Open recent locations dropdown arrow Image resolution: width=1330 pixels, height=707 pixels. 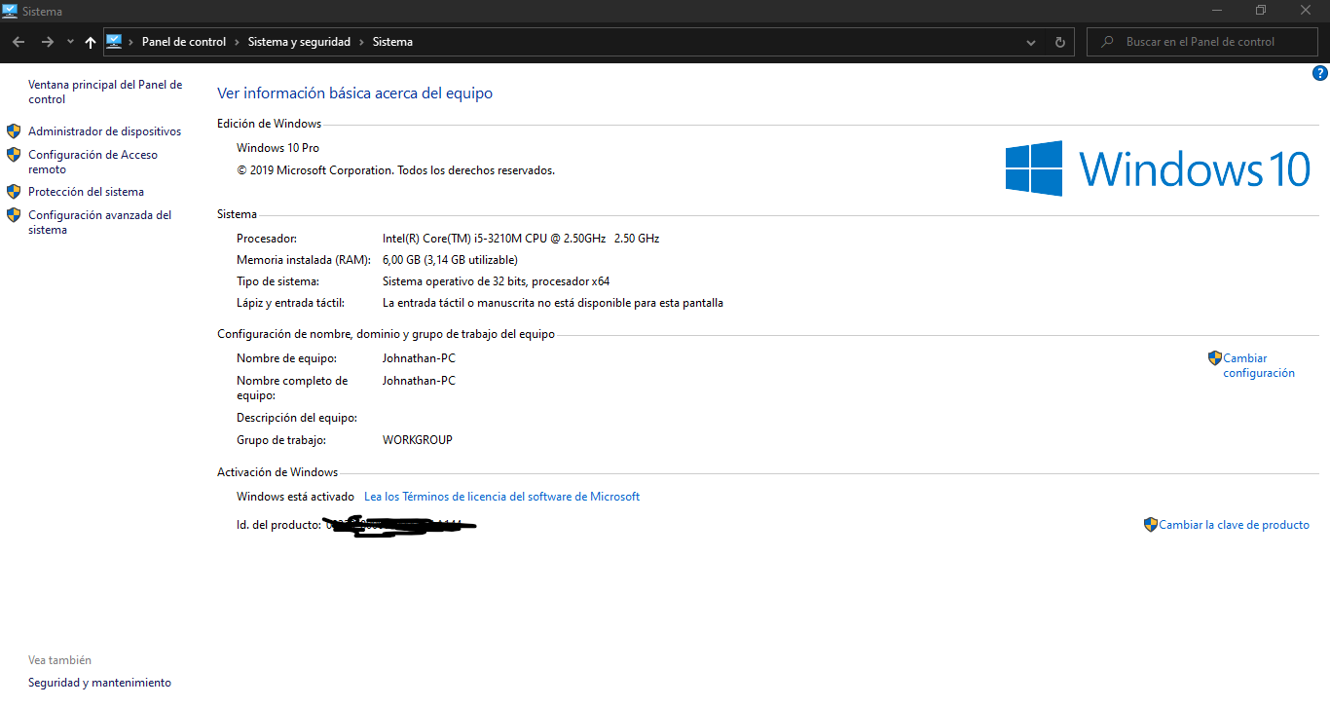(70, 42)
